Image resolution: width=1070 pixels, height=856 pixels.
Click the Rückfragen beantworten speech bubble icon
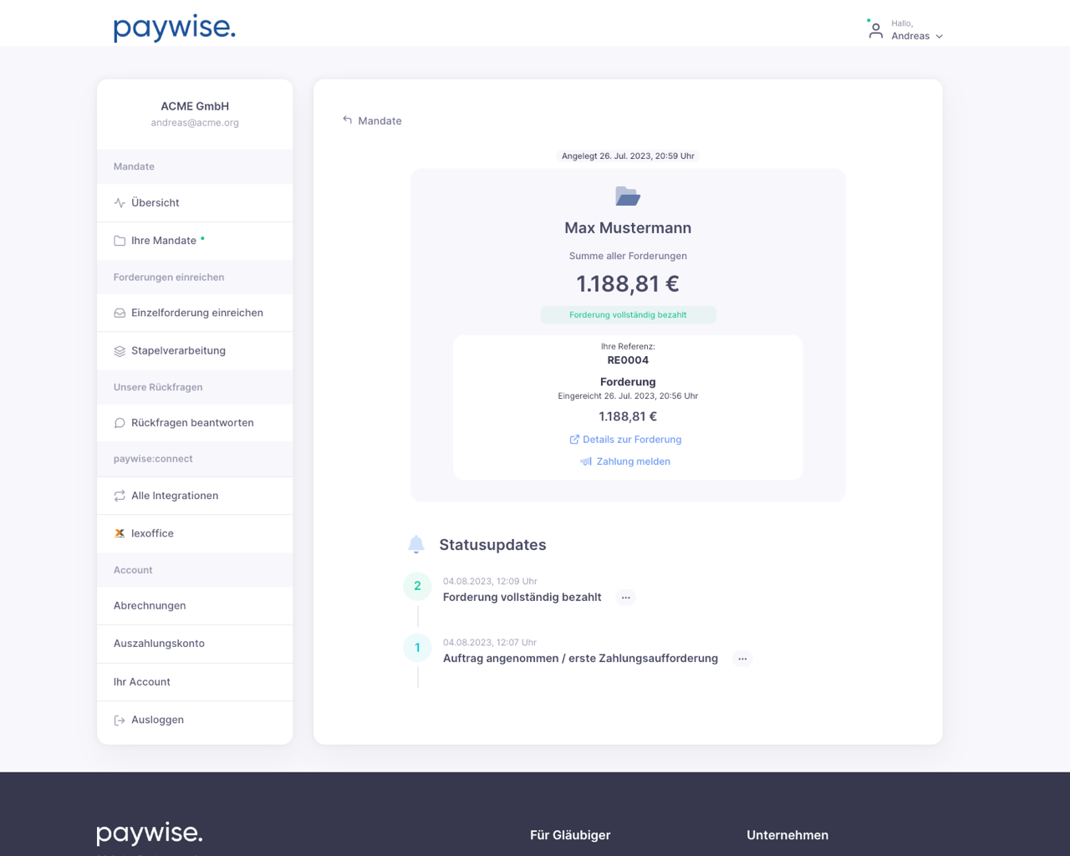pos(120,423)
